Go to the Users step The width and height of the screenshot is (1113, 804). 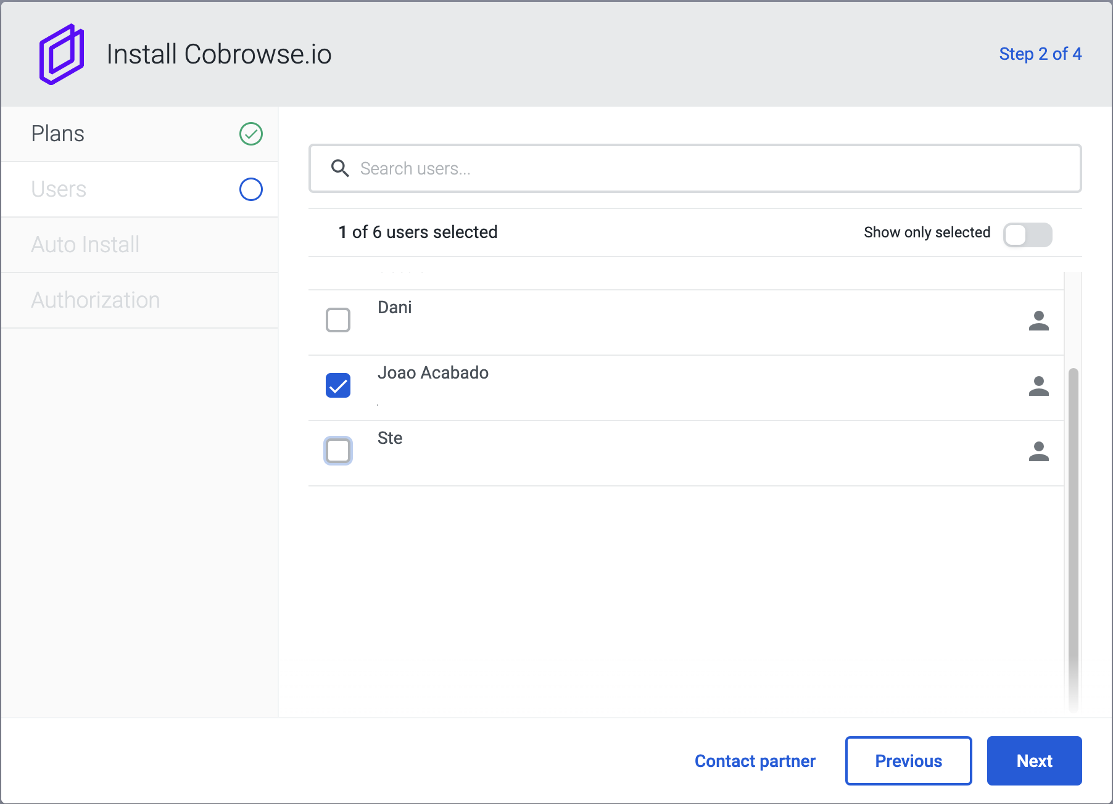point(59,189)
